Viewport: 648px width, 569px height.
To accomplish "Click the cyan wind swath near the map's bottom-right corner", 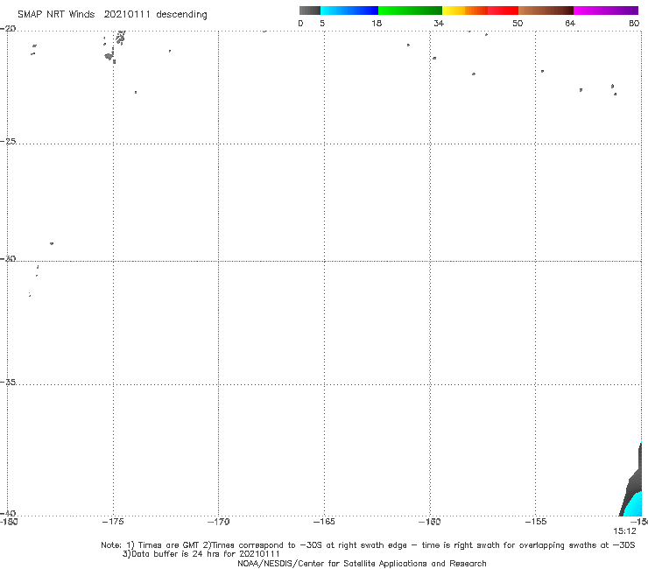I will [x=634, y=506].
